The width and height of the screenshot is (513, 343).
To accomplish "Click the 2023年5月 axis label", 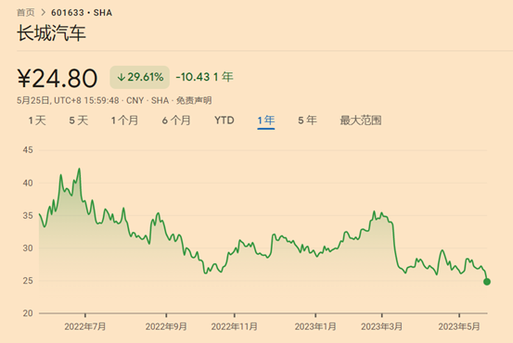I will (459, 326).
